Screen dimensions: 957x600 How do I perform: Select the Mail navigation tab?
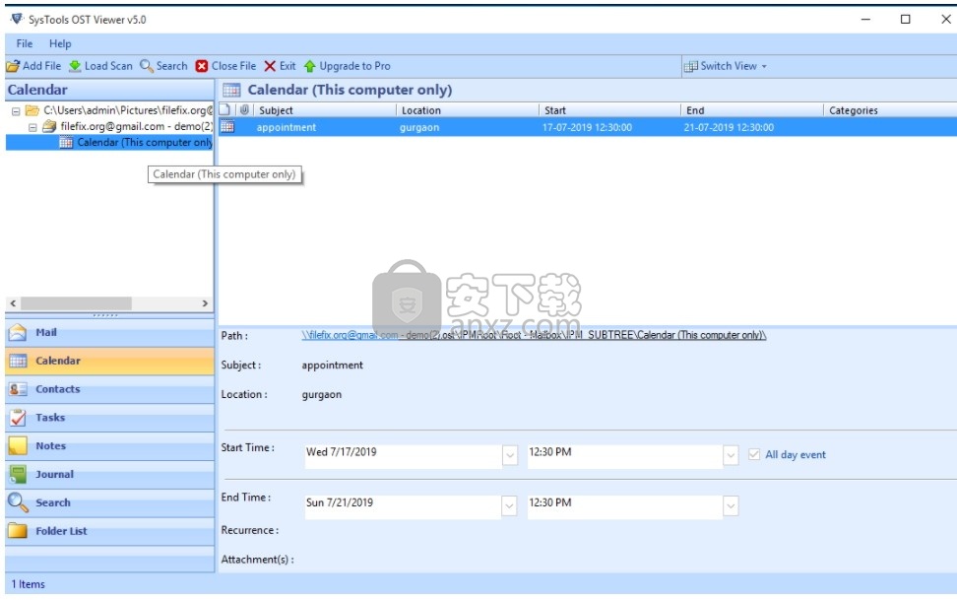click(x=110, y=332)
